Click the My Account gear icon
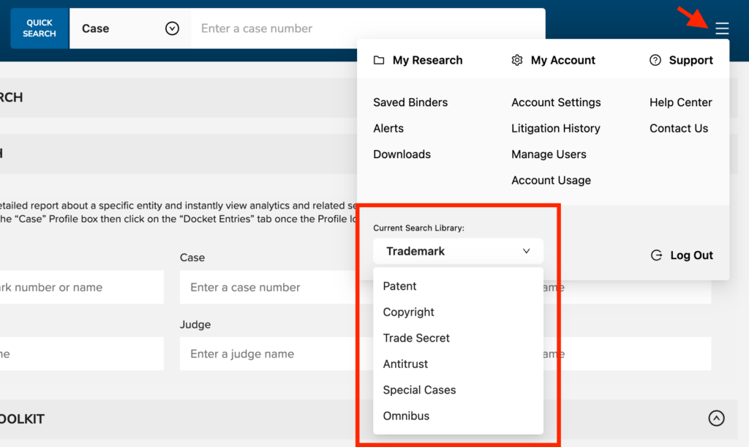The width and height of the screenshot is (749, 447). tap(517, 60)
